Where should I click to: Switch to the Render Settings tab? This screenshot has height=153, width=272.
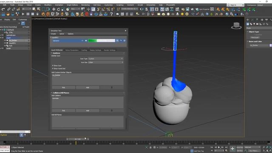pos(110,50)
